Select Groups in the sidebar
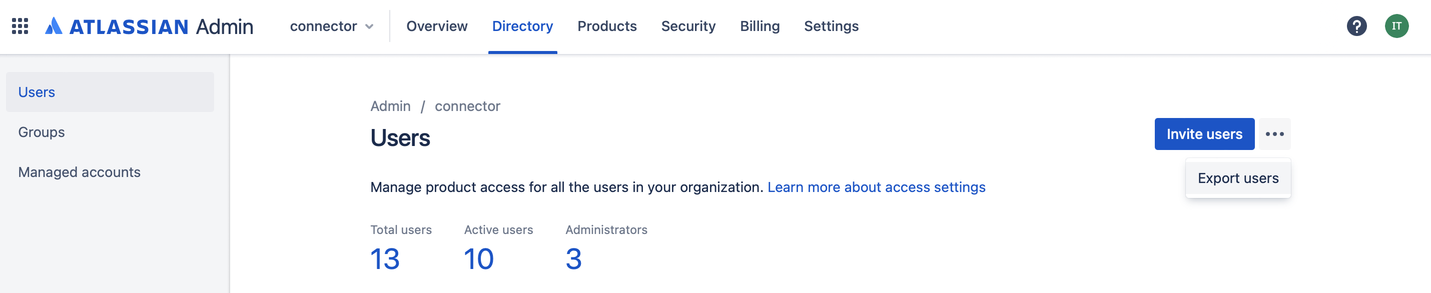Screen dimensions: 1431x293 41,131
